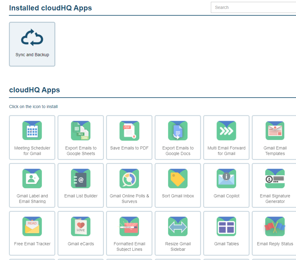
Task: Click Gmail Online Polls & Surveys label
Action: [x=129, y=199]
